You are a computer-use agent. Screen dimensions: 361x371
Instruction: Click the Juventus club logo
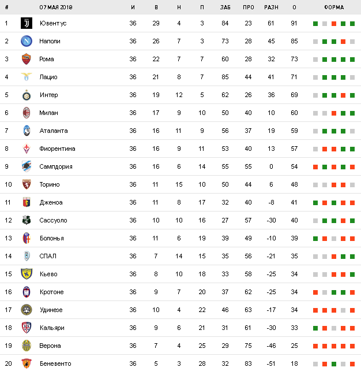tap(27, 23)
